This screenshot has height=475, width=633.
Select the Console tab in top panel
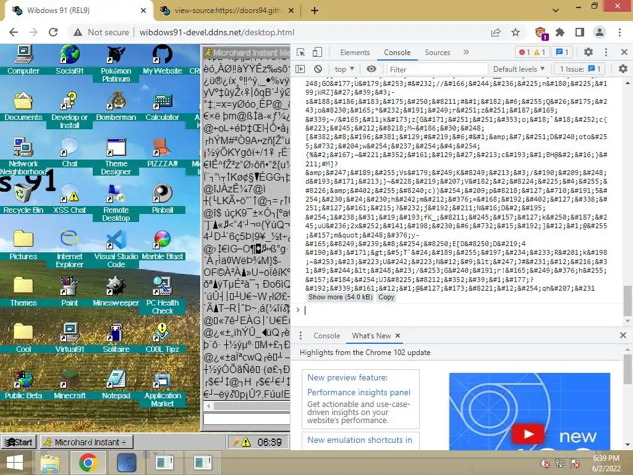pyautogui.click(x=397, y=53)
